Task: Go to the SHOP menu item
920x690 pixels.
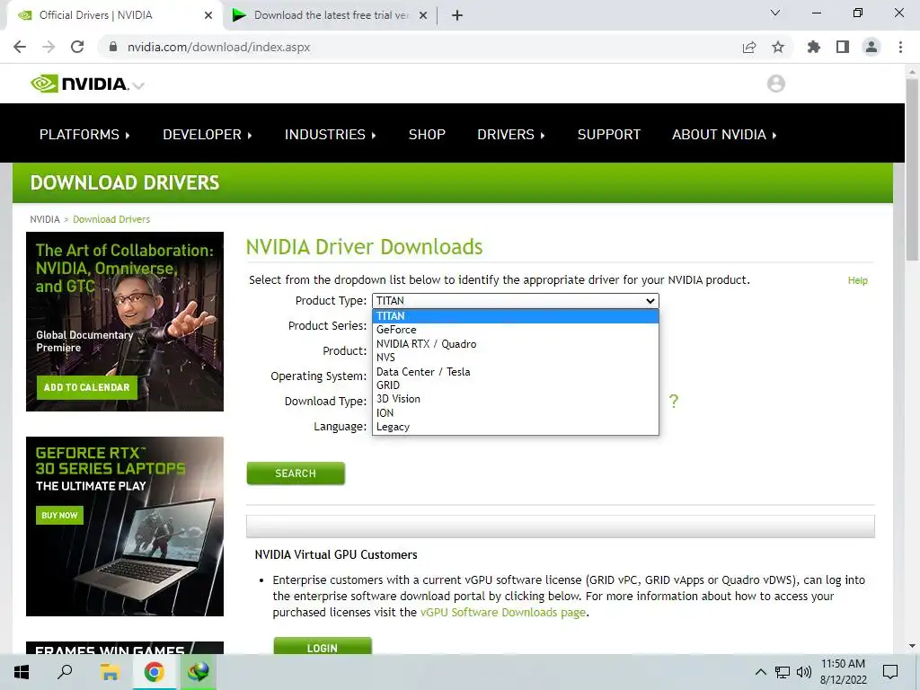Action: 427,135
